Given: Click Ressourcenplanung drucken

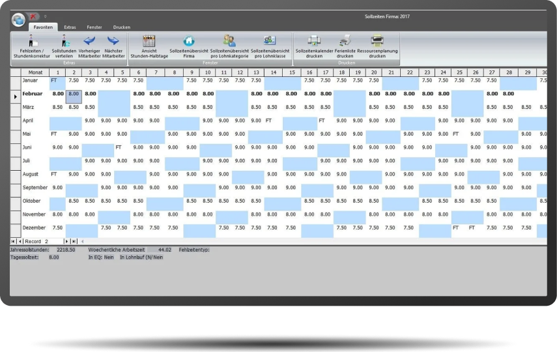Looking at the screenshot, I should point(377,46).
